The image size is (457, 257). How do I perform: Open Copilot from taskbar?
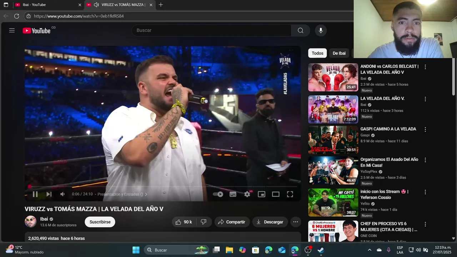coord(242,250)
